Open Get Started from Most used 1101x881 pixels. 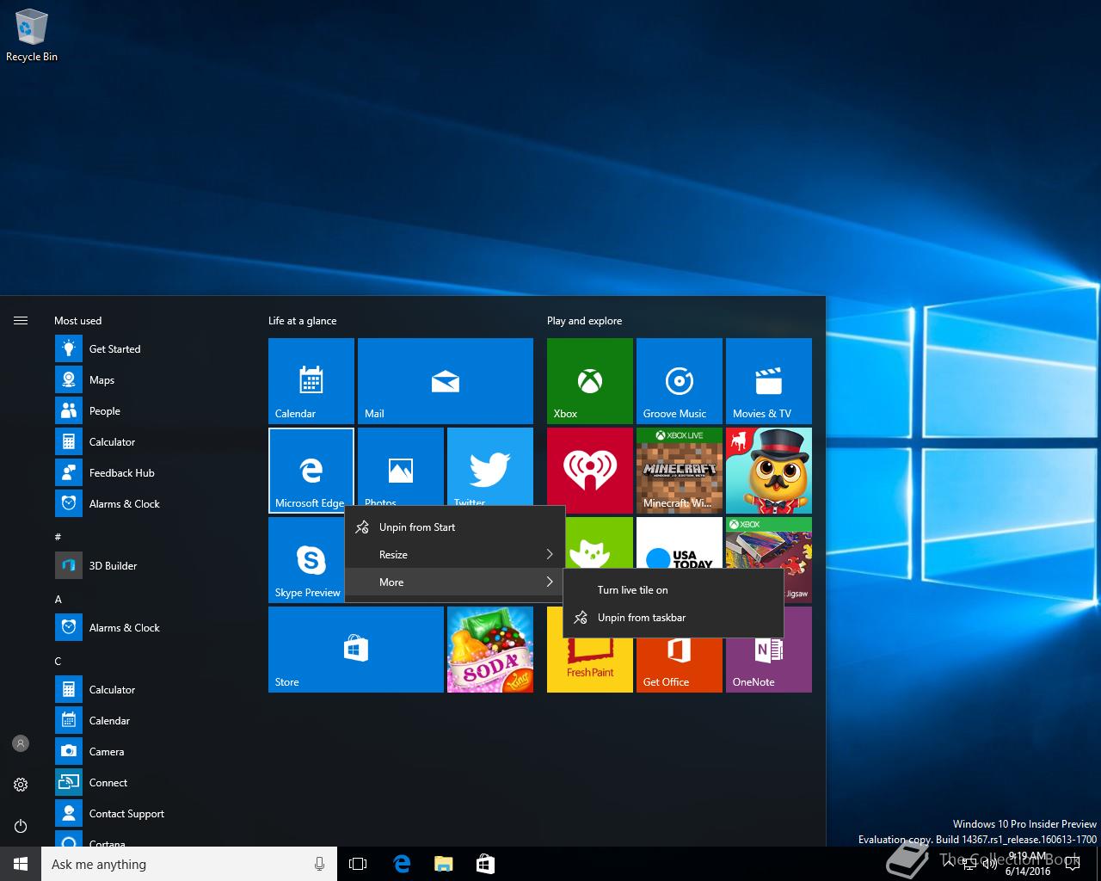pyautogui.click(x=155, y=348)
